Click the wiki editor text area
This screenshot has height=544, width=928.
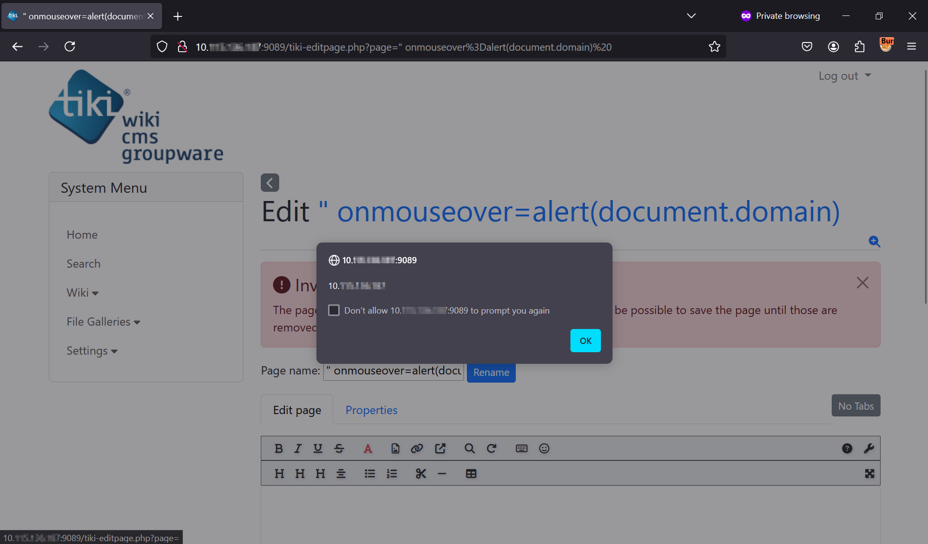(x=570, y=515)
